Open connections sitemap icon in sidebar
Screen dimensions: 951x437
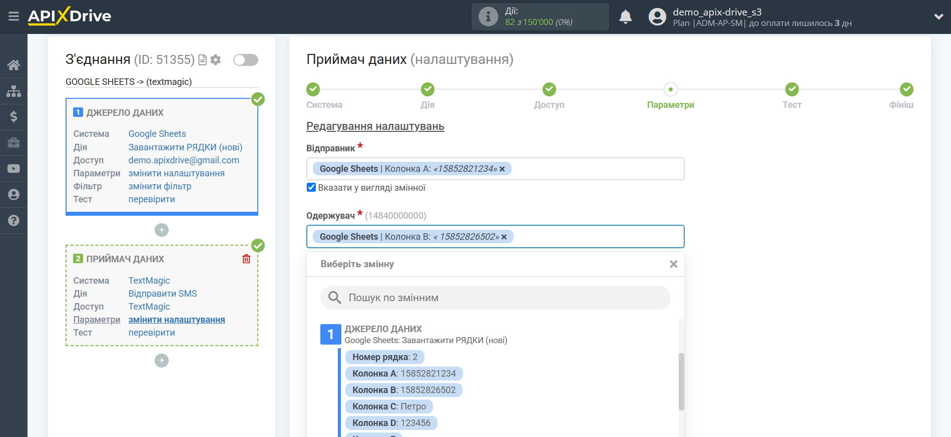coord(14,91)
